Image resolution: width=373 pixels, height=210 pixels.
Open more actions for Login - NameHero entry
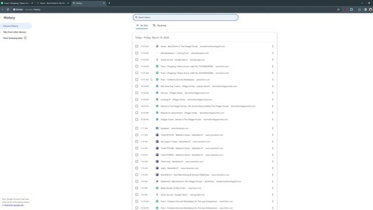pos(273,168)
